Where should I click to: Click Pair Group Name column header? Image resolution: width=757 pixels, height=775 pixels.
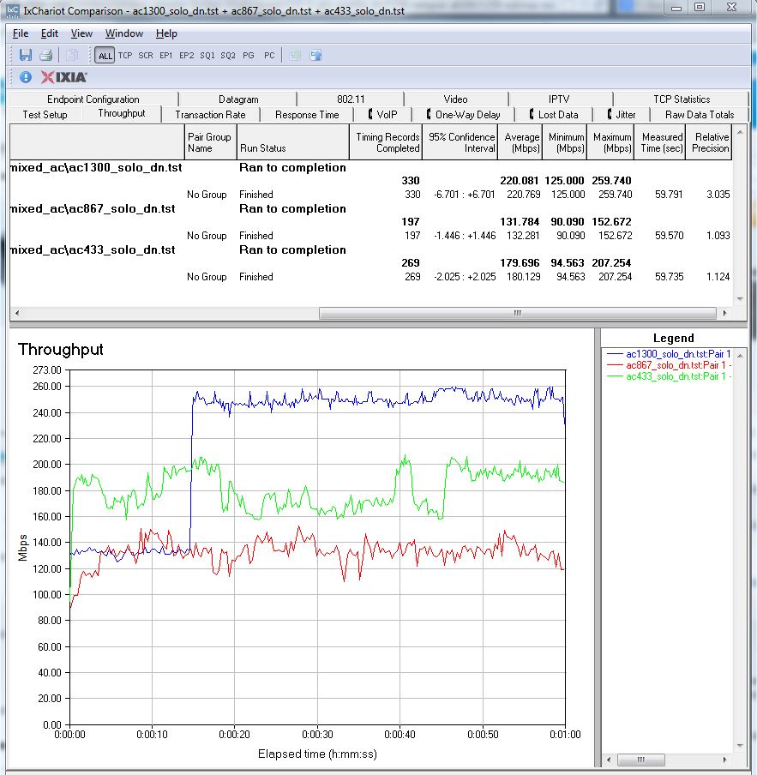click(211, 142)
